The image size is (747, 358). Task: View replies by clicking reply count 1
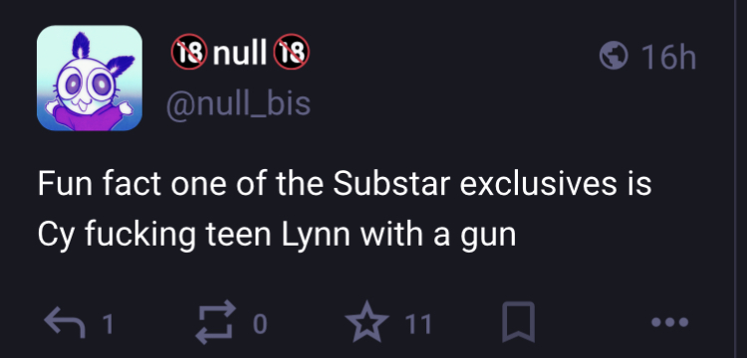[x=108, y=324]
